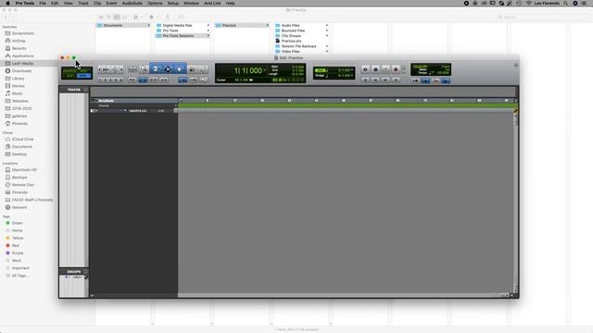The width and height of the screenshot is (593, 333).
Task: Click the audio waveform zoom button
Action: (x=107, y=69)
